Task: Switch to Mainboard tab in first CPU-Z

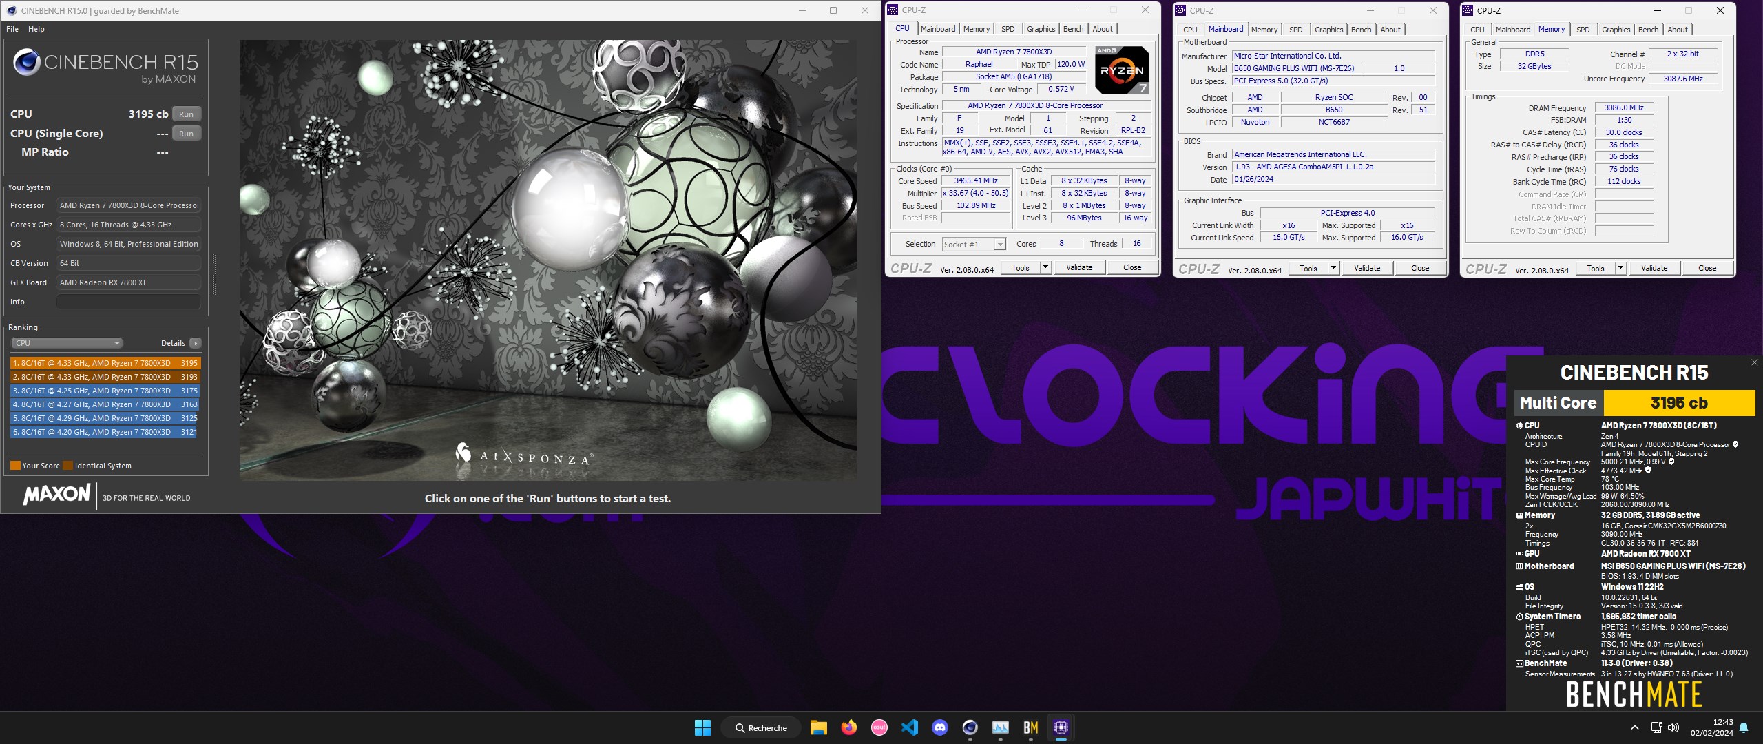Action: click(x=938, y=29)
